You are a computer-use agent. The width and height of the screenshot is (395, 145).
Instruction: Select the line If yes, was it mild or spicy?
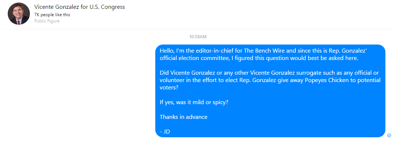click(x=194, y=103)
